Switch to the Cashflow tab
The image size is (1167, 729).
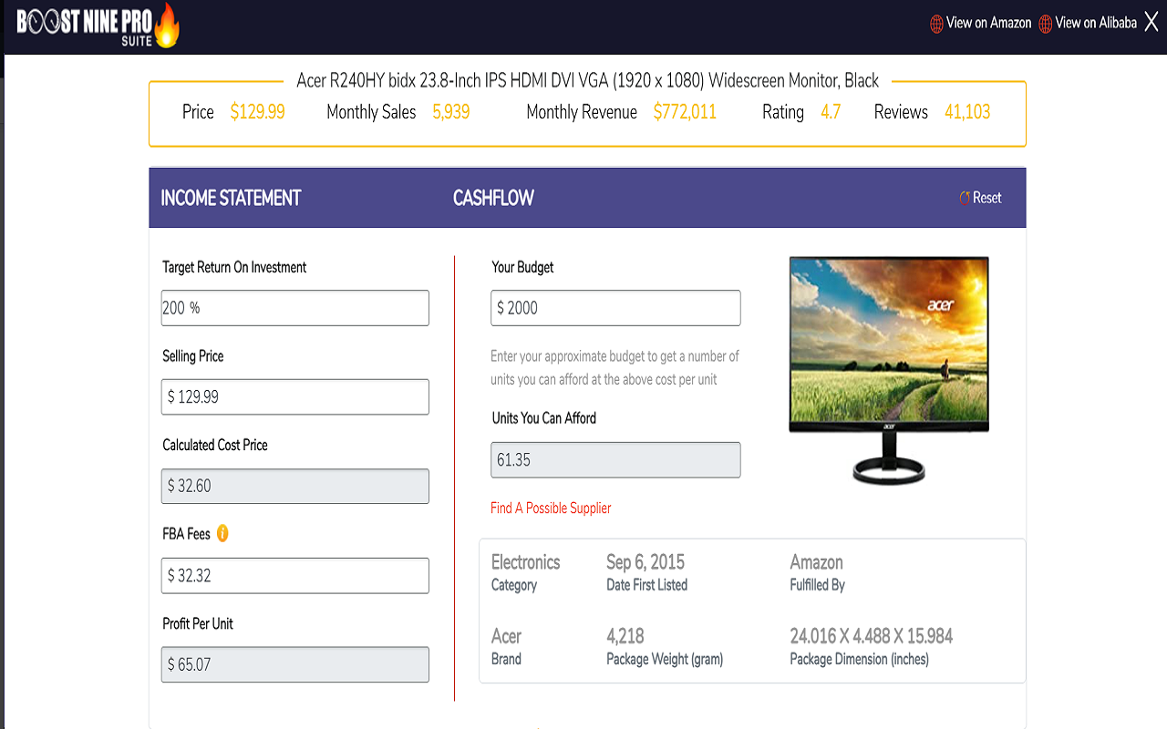pos(493,198)
